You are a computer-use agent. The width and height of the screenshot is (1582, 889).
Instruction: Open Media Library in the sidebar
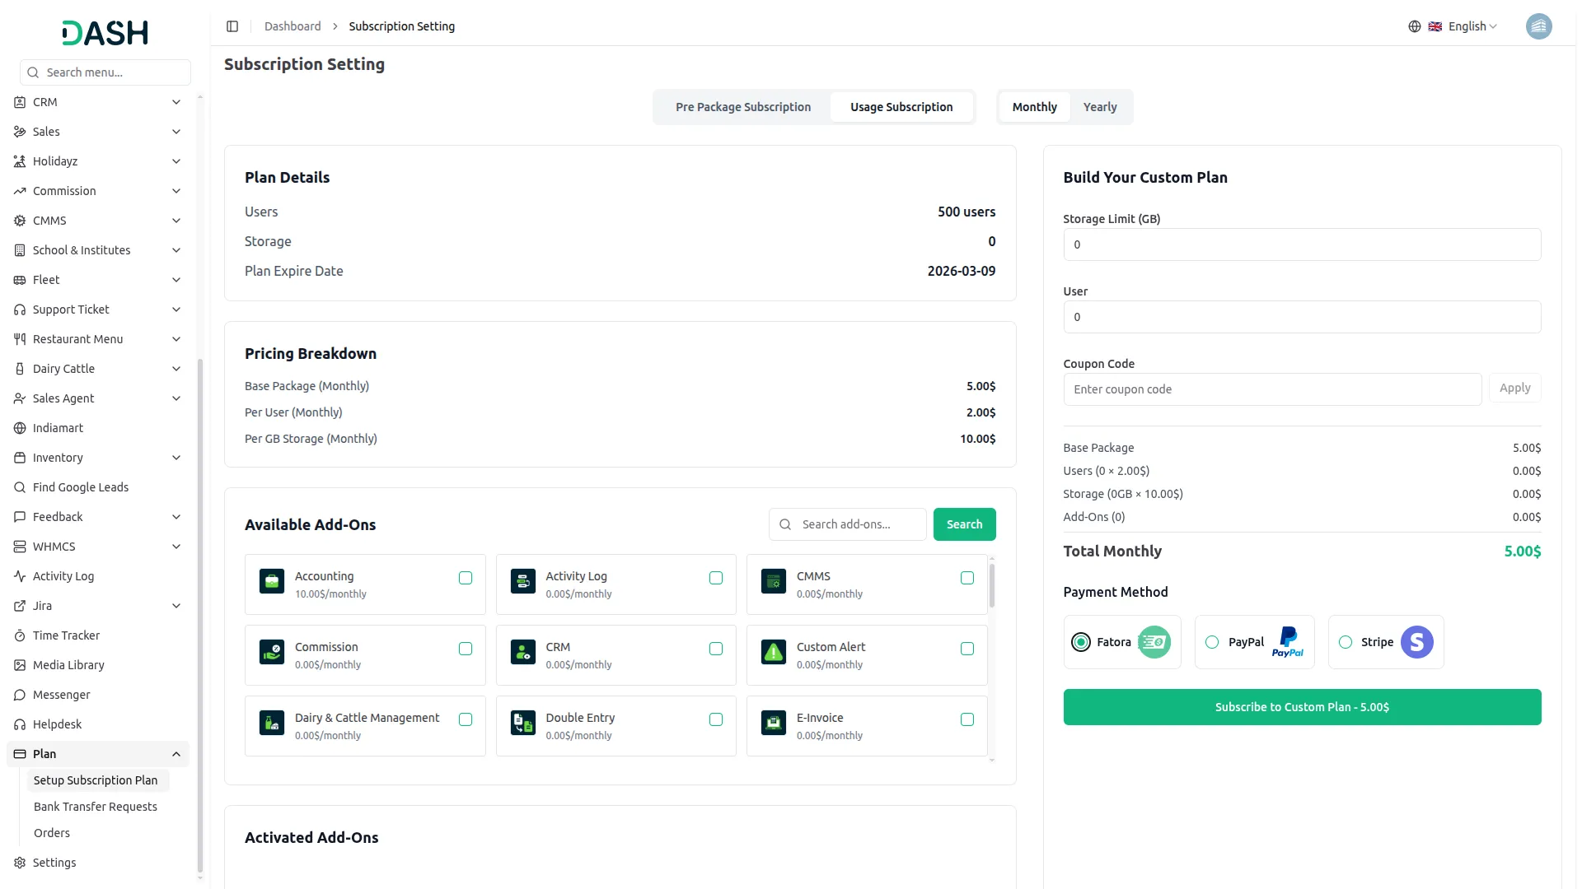(x=68, y=665)
